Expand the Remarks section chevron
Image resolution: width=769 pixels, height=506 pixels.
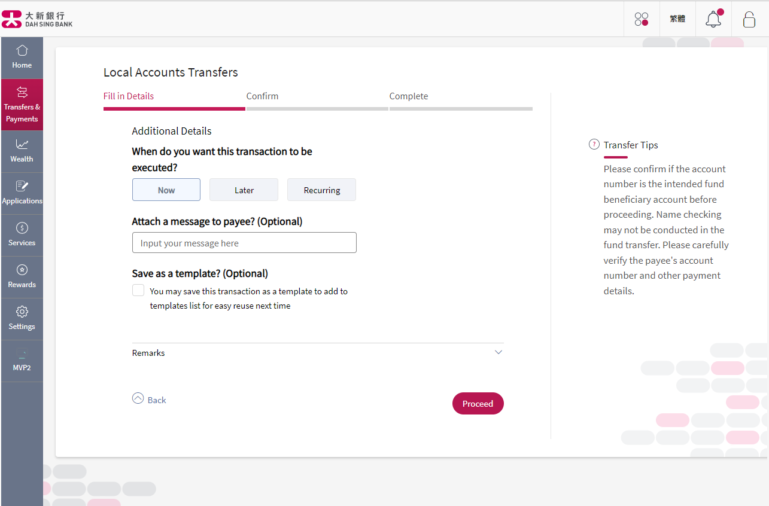click(x=499, y=352)
